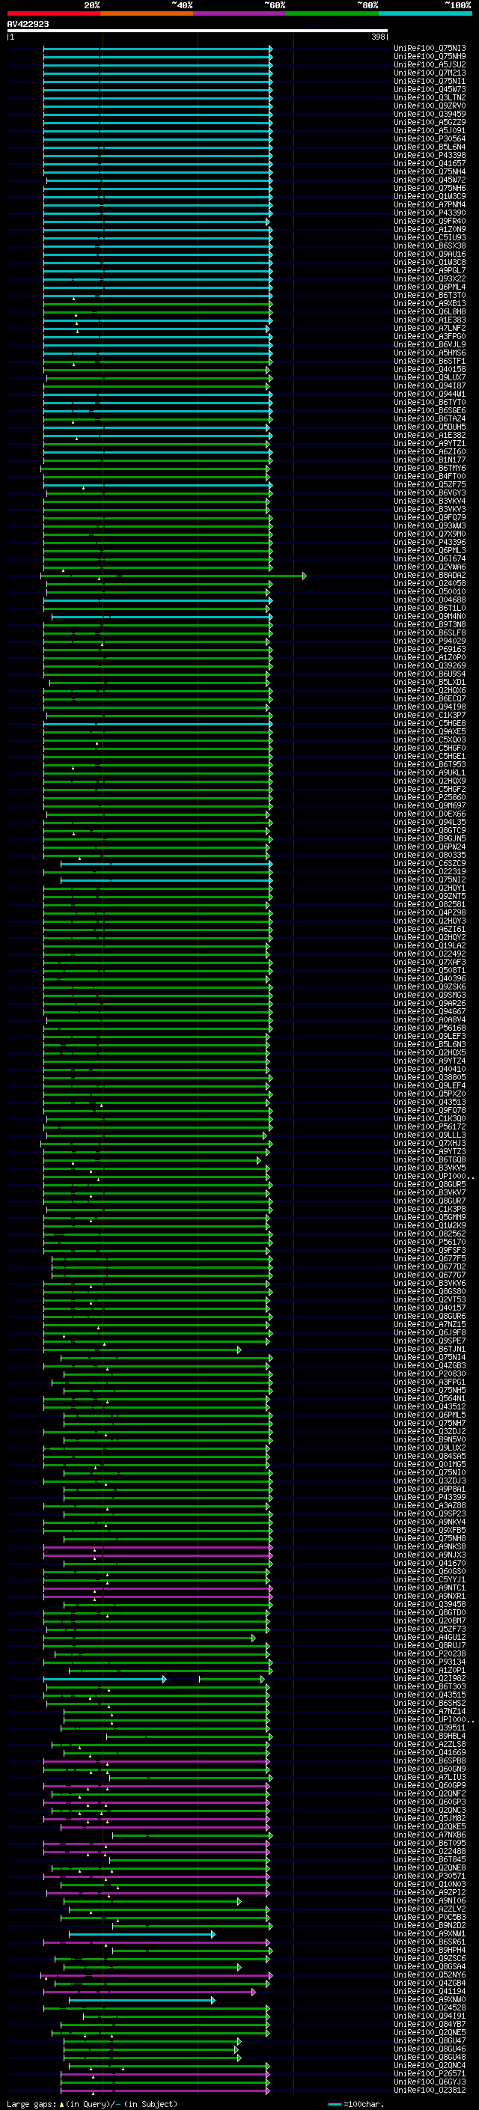This screenshot has height=2110, width=479.
Task: Select the UniRef100_B6SX38 label
Action: (x=430, y=246)
